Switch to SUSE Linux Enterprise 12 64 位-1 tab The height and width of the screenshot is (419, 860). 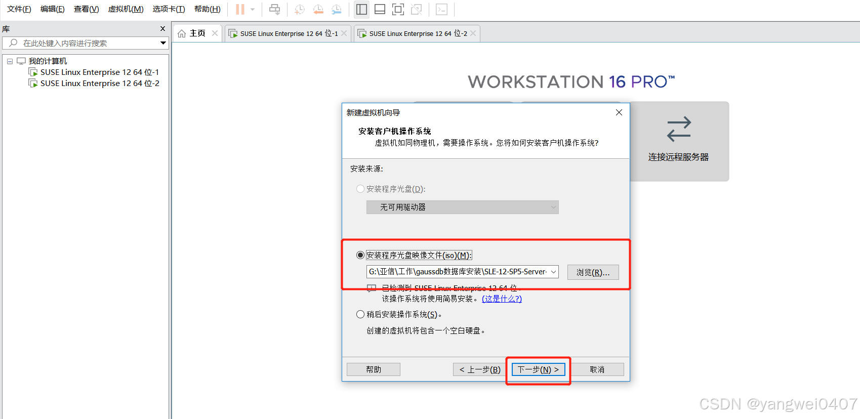(x=289, y=33)
